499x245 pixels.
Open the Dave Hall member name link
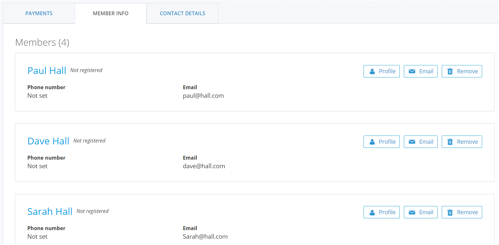coord(48,141)
